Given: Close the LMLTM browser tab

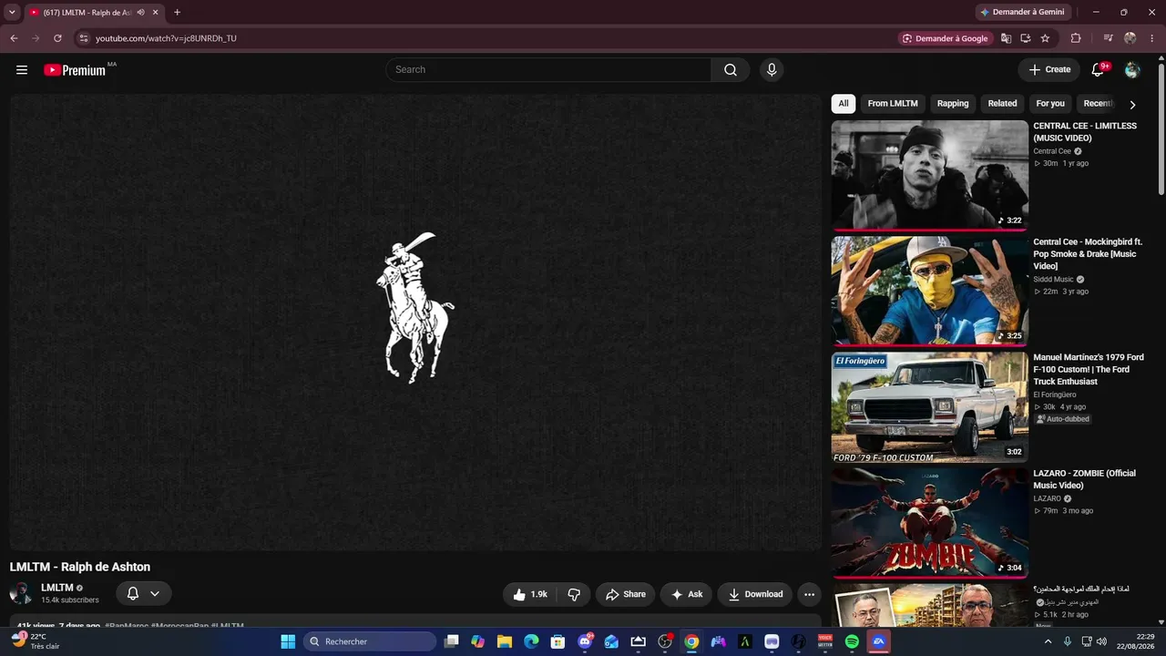Looking at the screenshot, I should 156,13.
